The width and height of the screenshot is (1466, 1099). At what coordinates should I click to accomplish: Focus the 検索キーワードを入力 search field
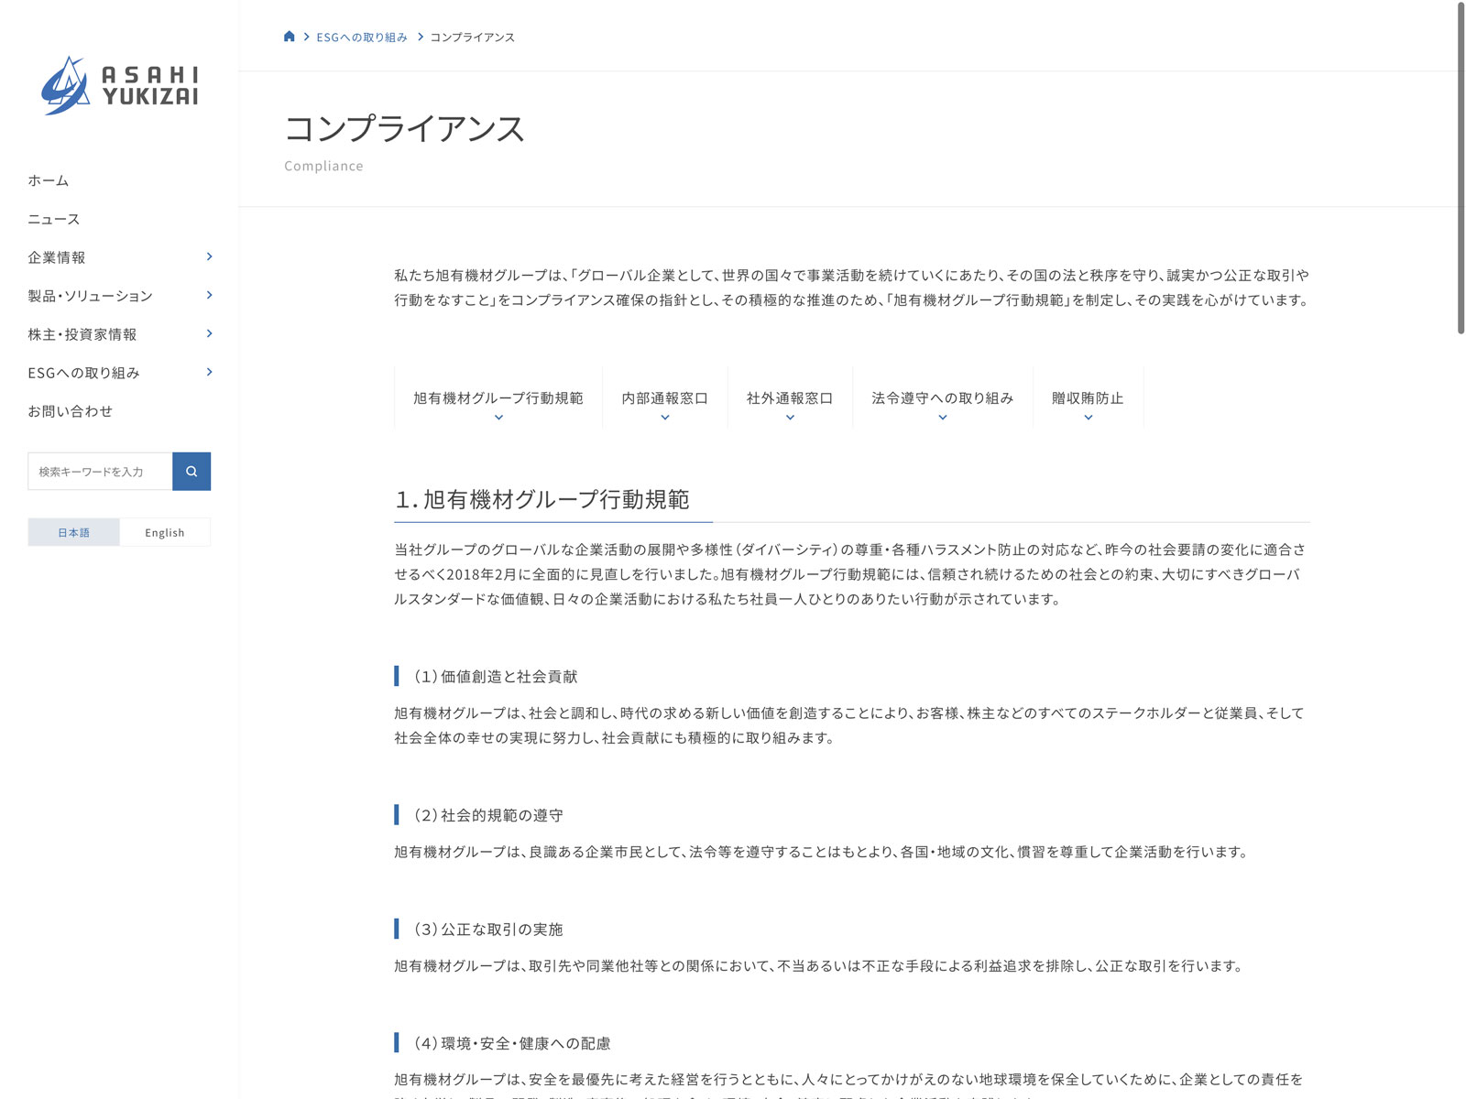(100, 472)
